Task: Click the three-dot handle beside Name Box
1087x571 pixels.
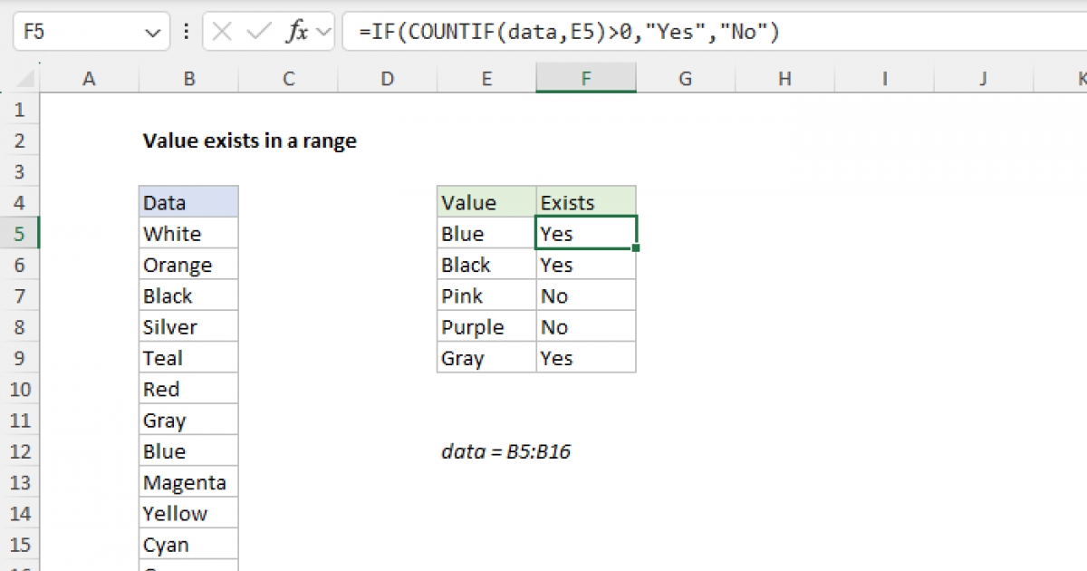Action: tap(187, 33)
